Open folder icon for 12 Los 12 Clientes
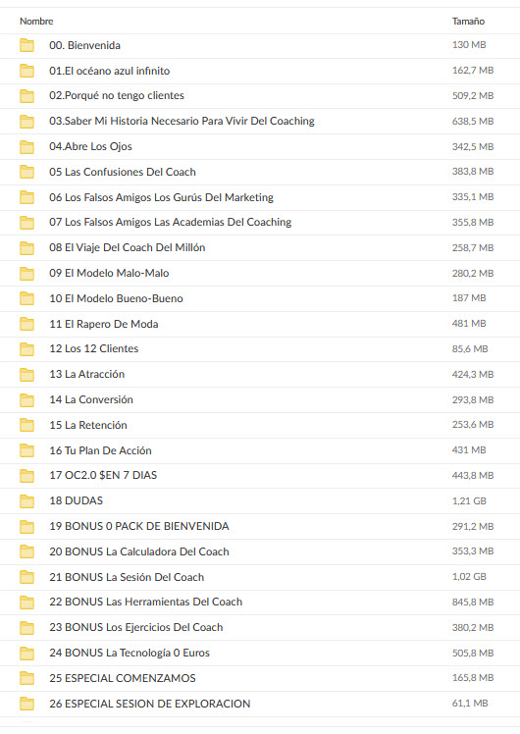 (x=26, y=349)
